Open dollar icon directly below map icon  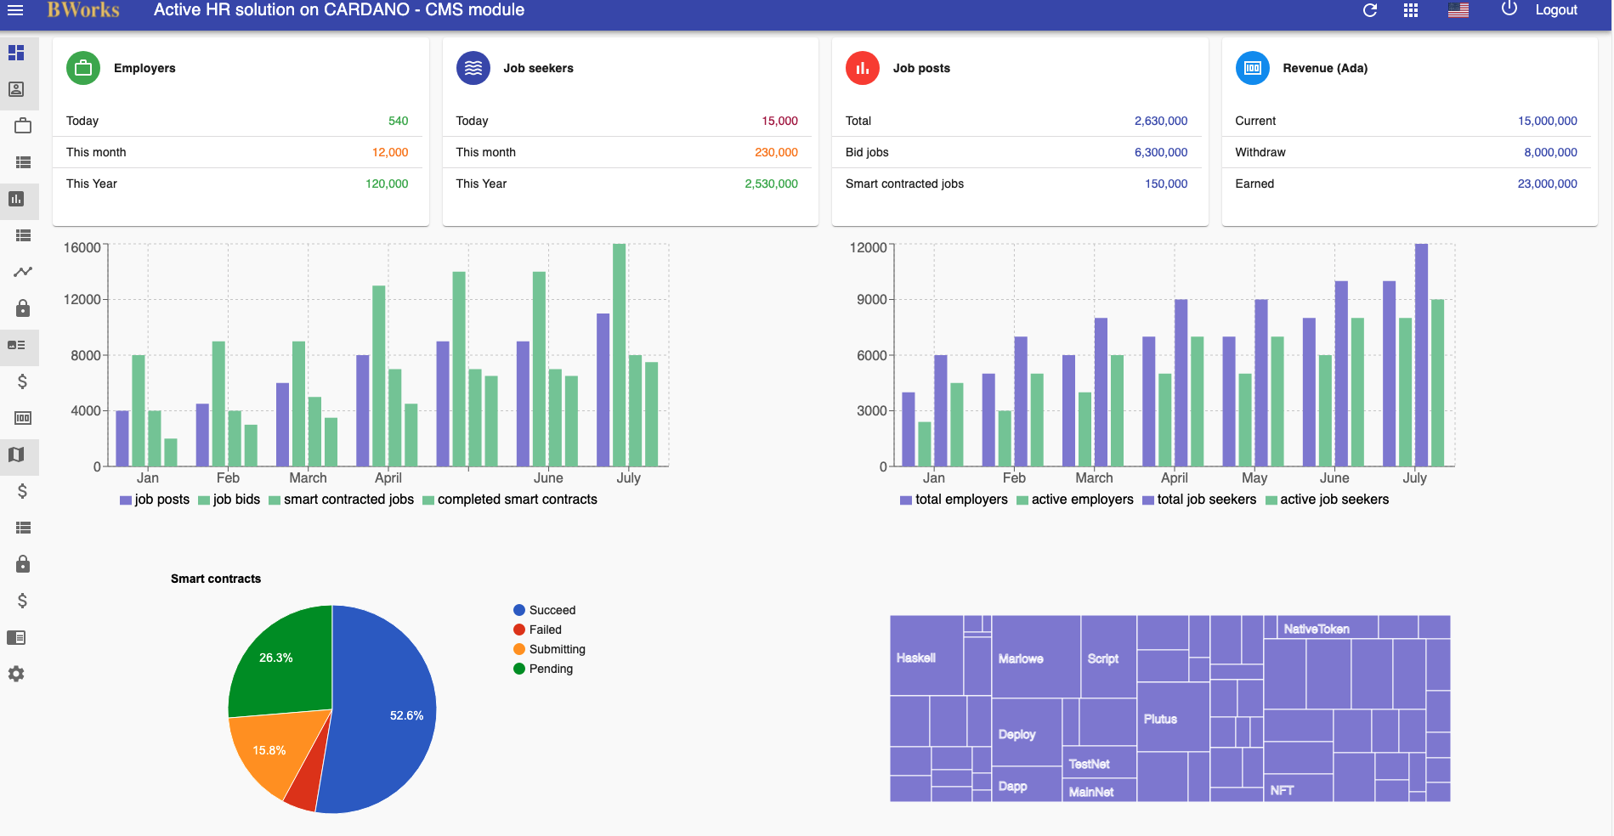(x=23, y=491)
